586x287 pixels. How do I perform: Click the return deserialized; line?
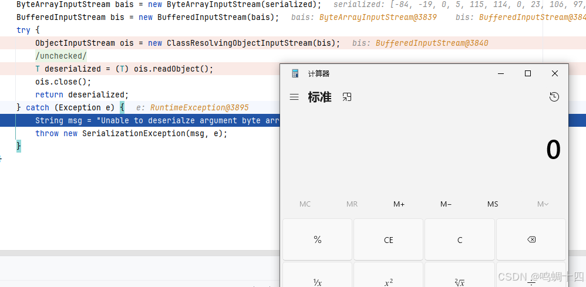[82, 94]
